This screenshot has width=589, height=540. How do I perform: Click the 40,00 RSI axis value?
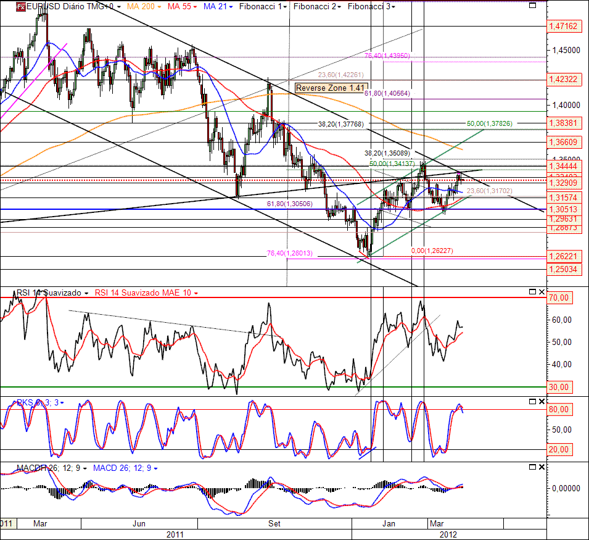coord(562,364)
